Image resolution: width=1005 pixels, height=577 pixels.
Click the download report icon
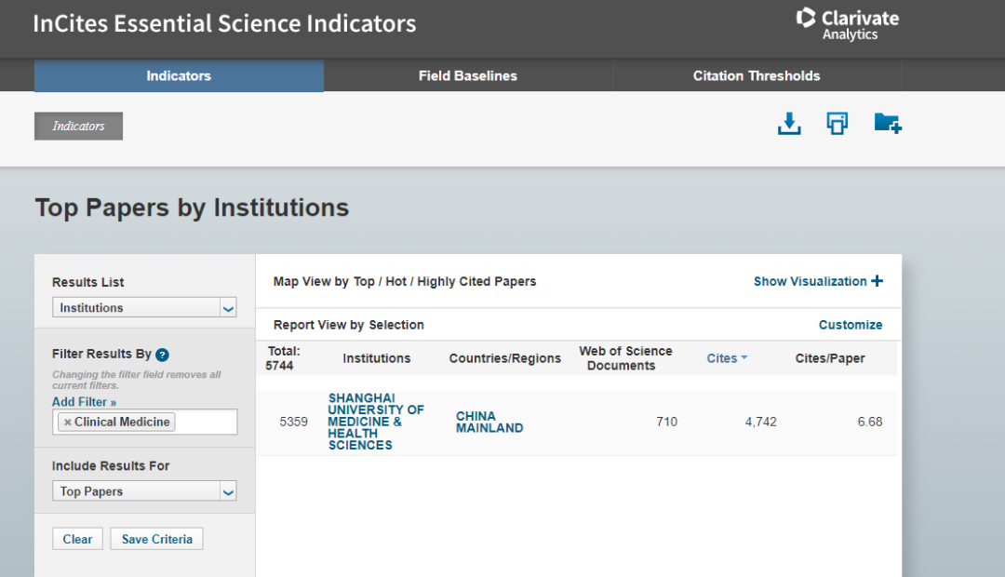click(789, 124)
